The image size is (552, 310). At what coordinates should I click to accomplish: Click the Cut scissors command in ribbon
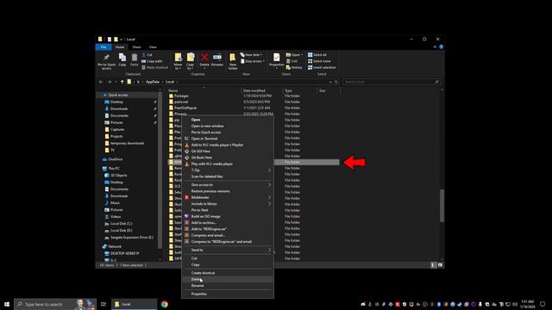pos(147,55)
